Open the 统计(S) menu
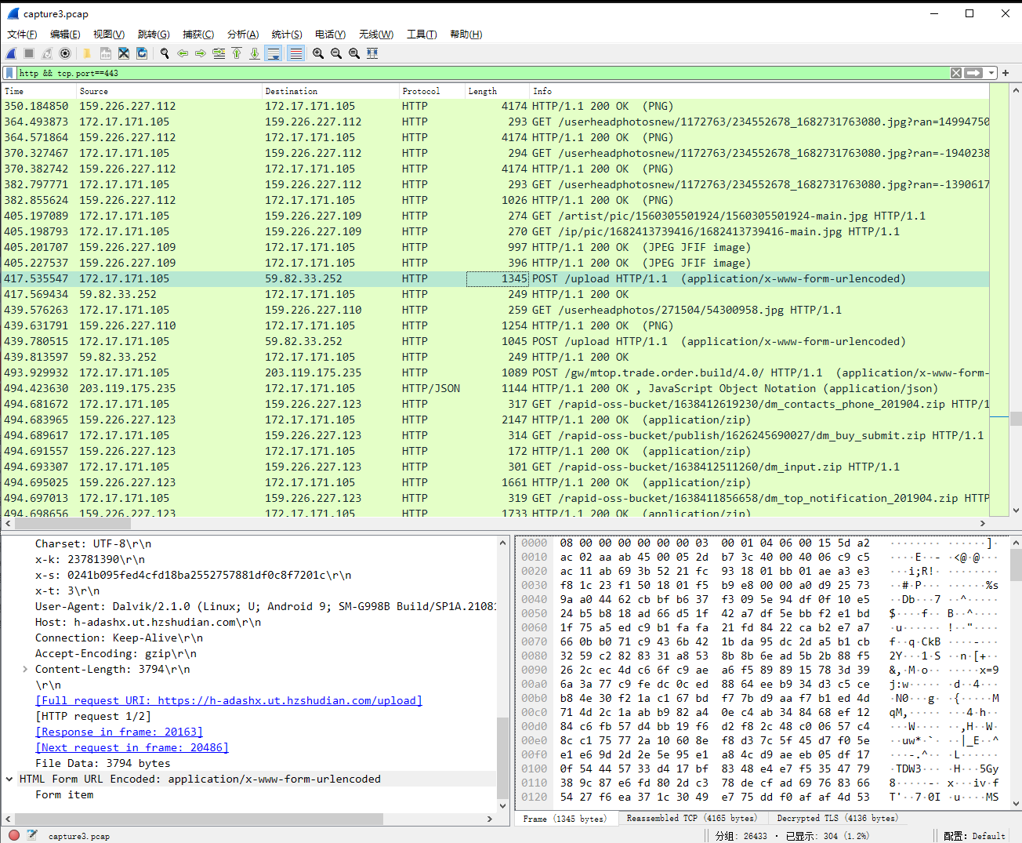The height and width of the screenshot is (843, 1022). coord(287,35)
